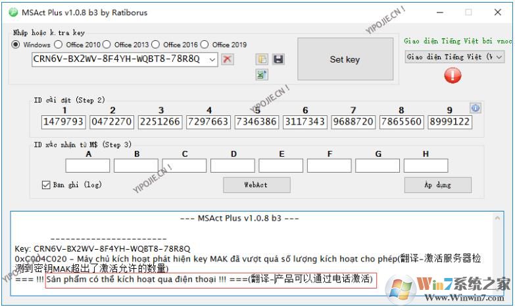This screenshot has width=515, height=307.
Task: Click installation ID field 1 with 1479793
Action: 63,122
